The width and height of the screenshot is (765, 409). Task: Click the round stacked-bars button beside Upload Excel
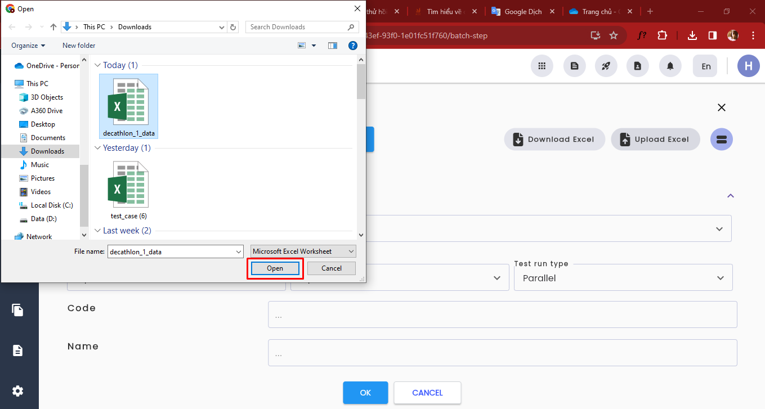[x=721, y=139]
